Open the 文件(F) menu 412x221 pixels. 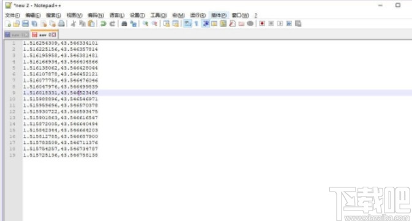pos(12,15)
